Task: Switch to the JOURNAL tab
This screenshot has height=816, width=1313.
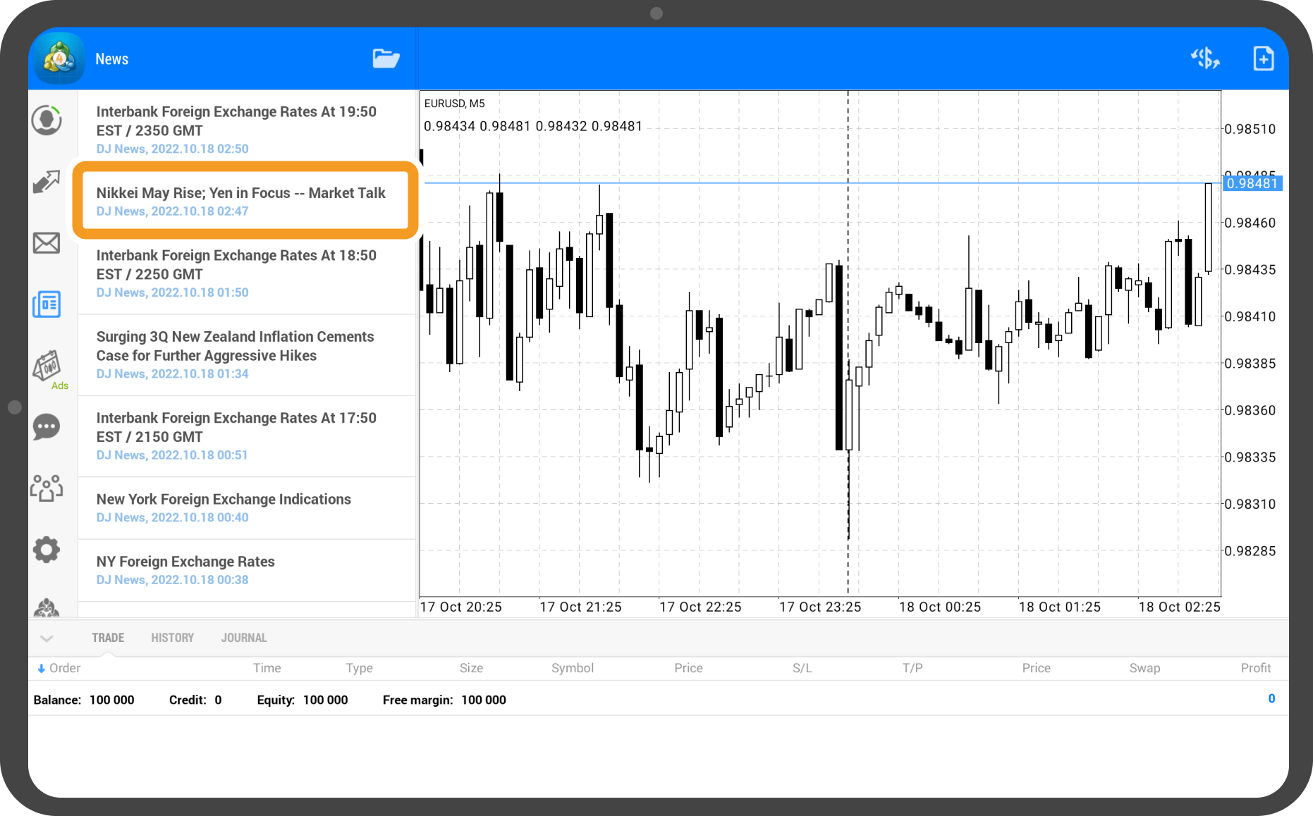Action: tap(244, 638)
